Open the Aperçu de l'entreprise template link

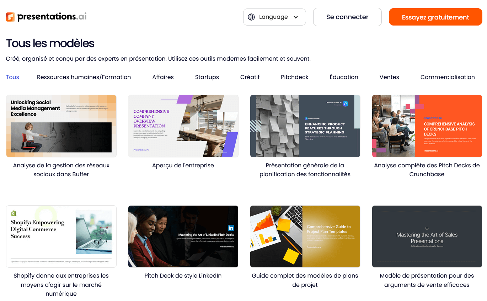coord(183,165)
